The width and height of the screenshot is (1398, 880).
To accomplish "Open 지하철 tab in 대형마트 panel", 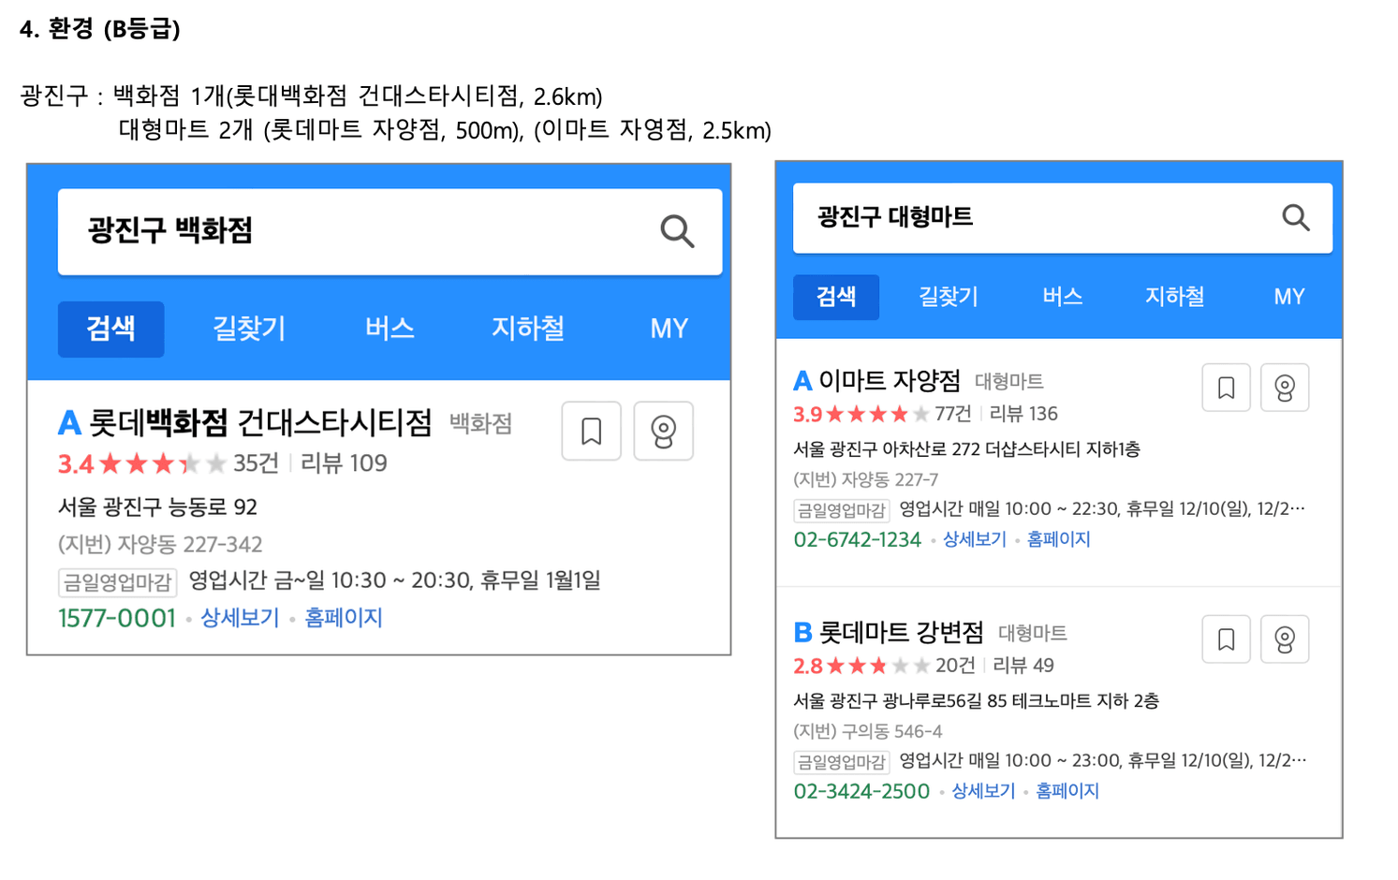I will 1175,297.
